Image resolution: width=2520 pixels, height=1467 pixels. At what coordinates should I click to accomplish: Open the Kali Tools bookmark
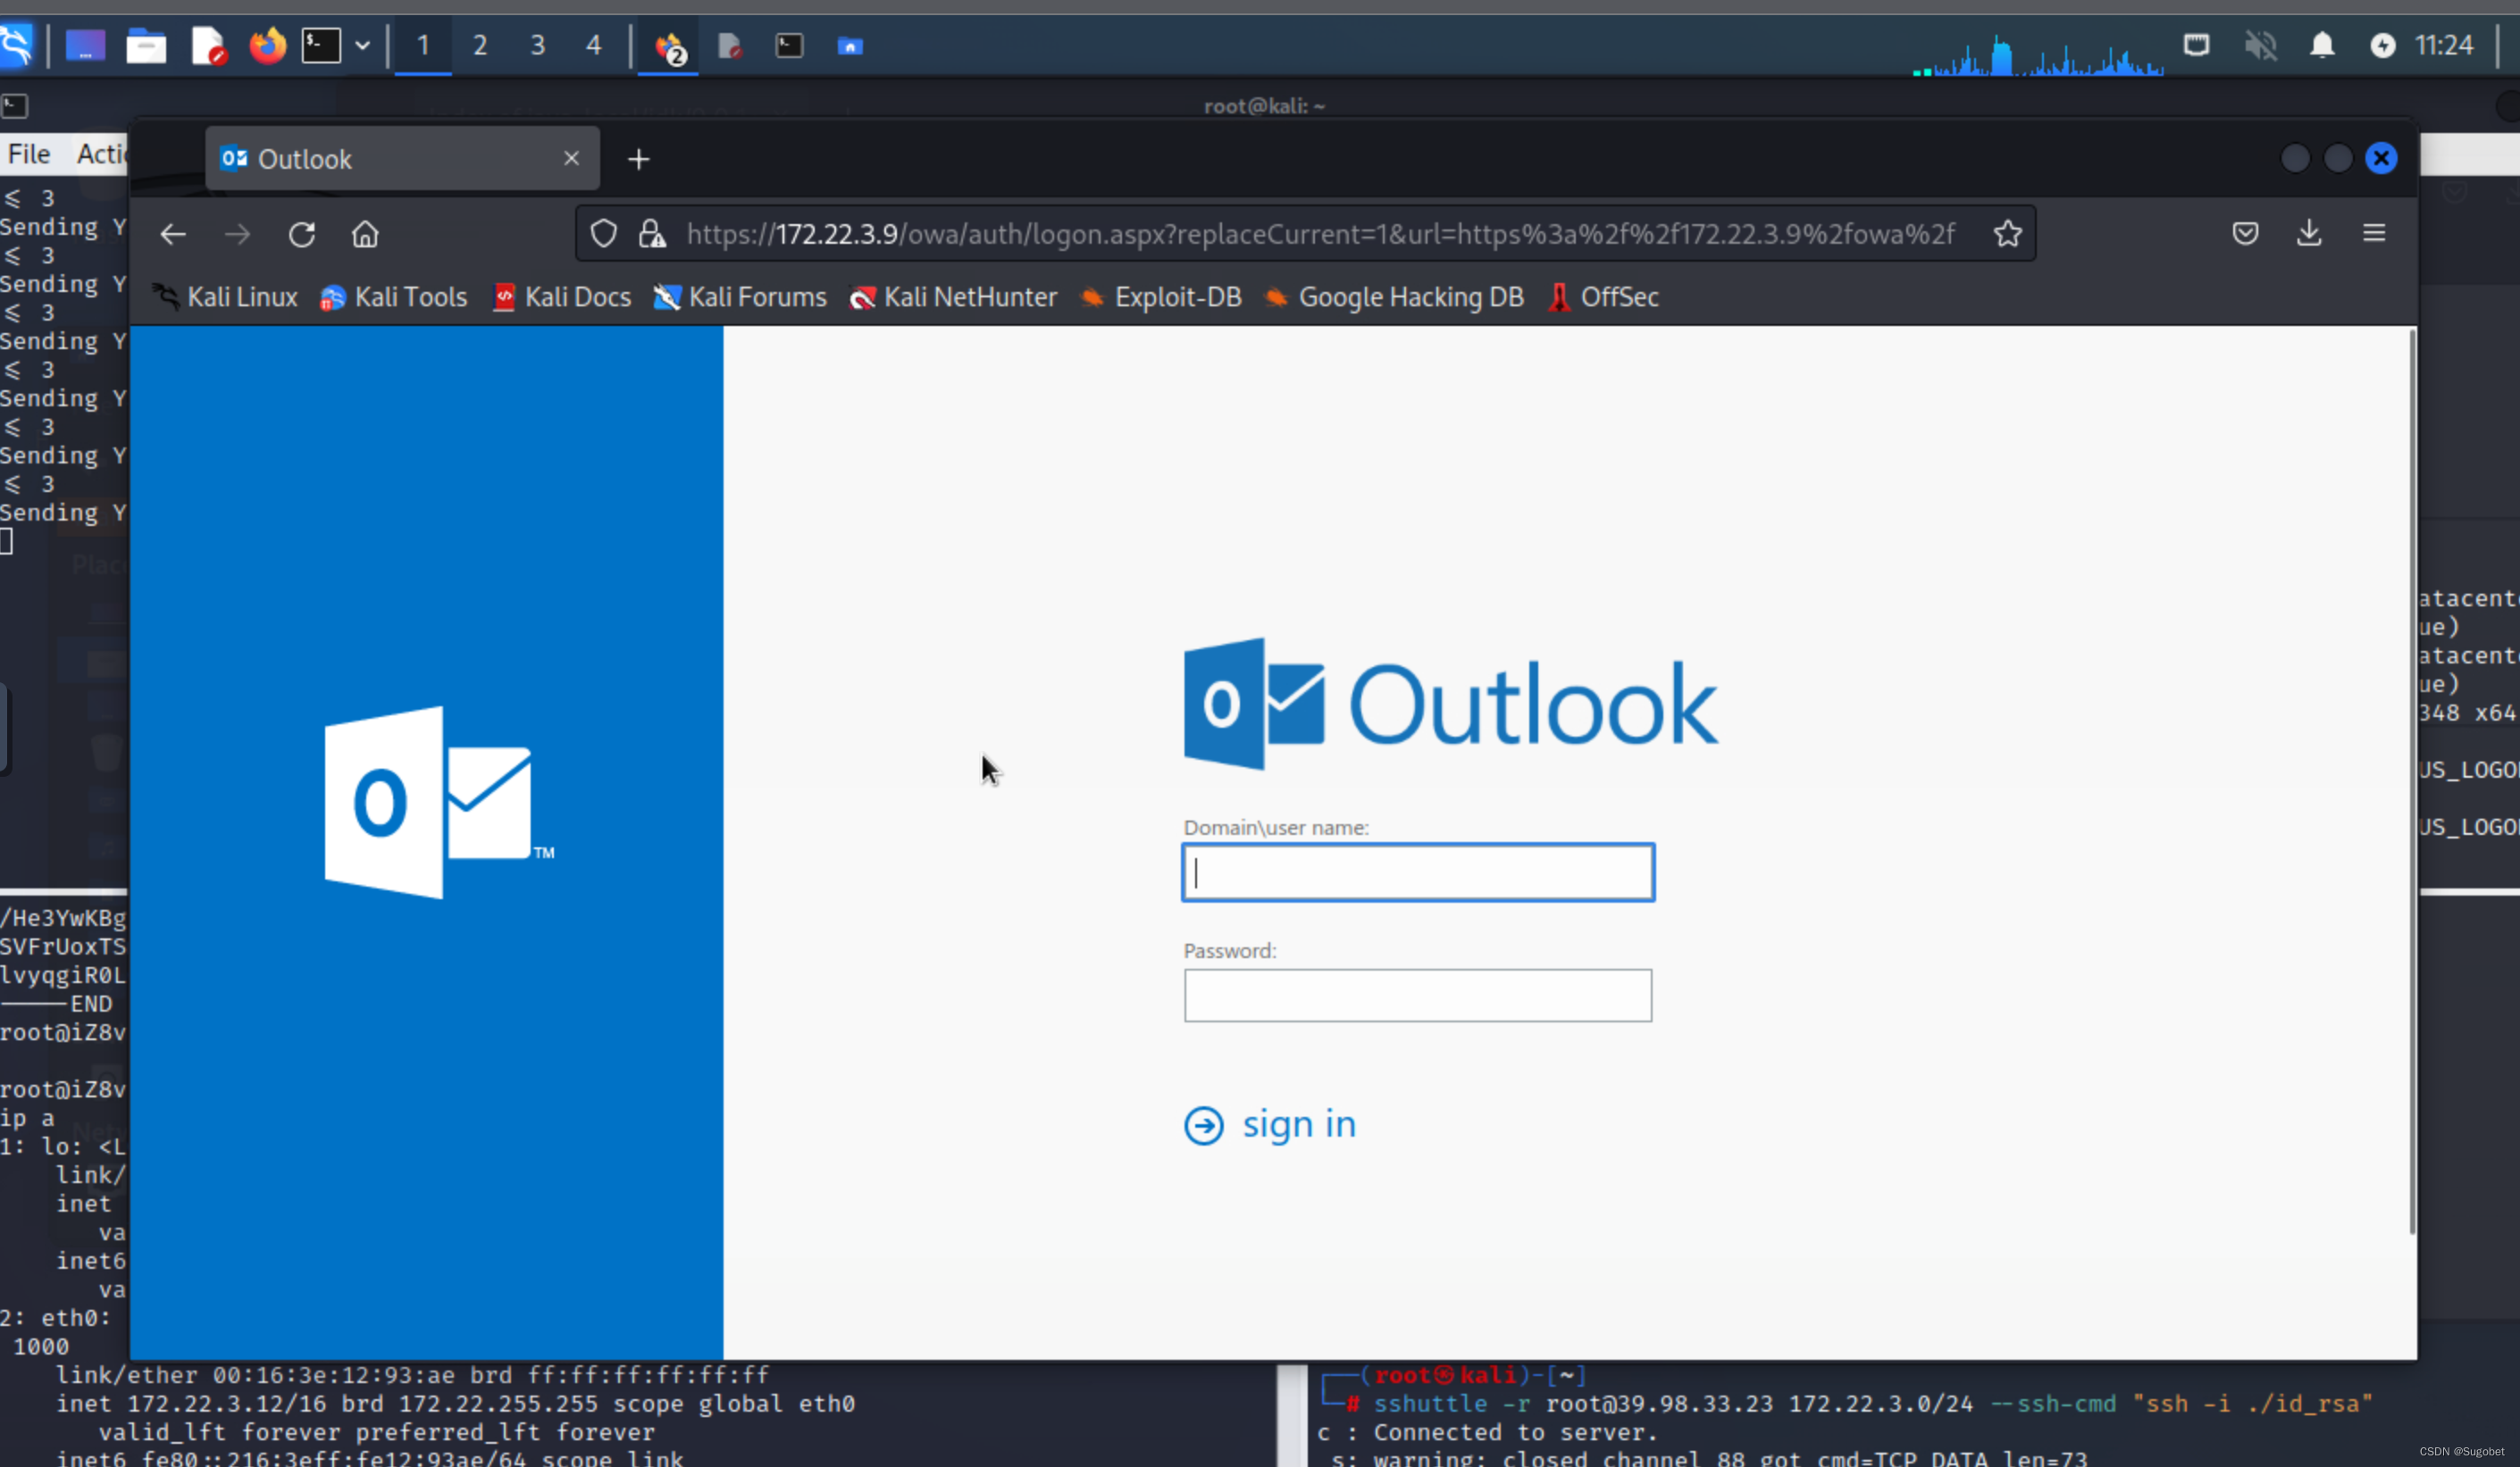[x=394, y=296]
